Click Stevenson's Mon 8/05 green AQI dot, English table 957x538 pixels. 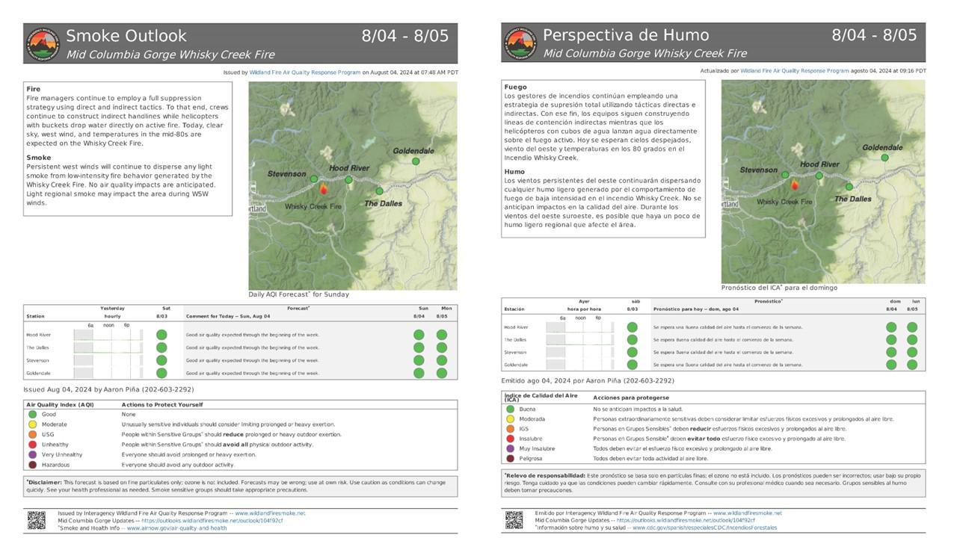[442, 360]
